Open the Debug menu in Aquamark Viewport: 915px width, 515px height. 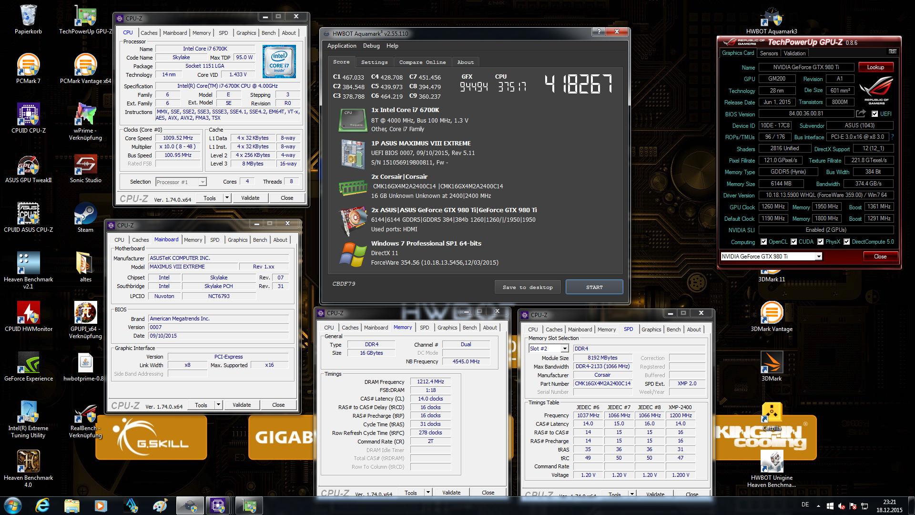point(371,46)
